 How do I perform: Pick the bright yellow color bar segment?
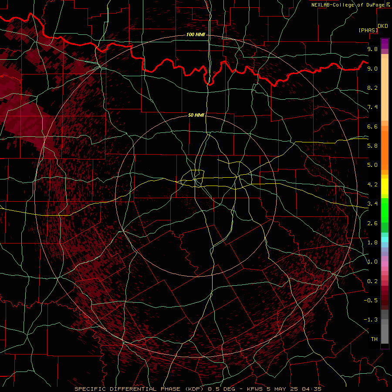pyautogui.click(x=385, y=186)
